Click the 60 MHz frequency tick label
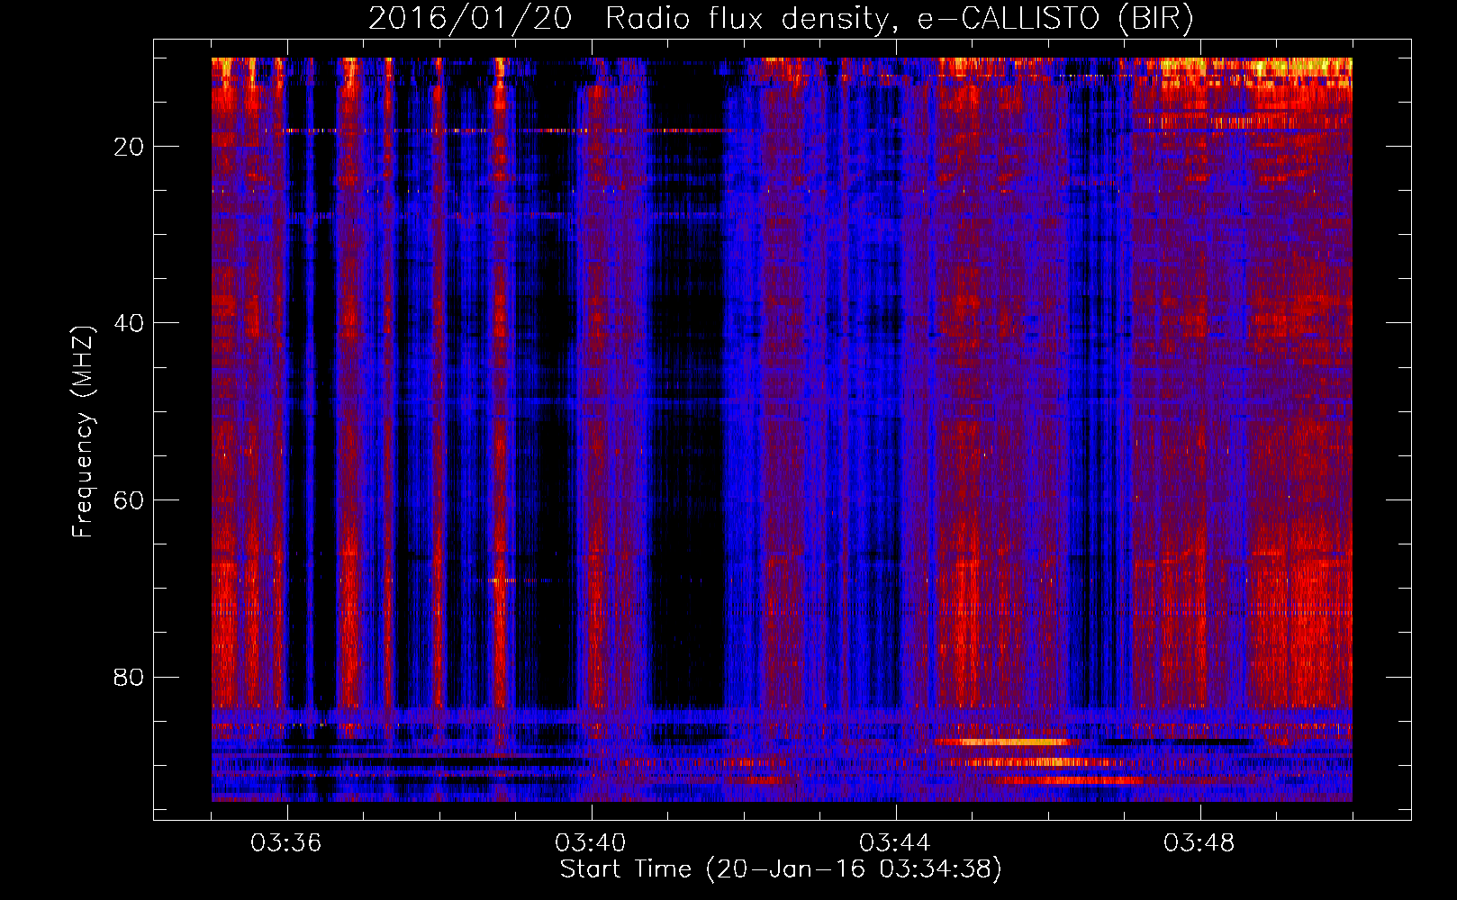This screenshot has height=900, width=1457. 130,500
